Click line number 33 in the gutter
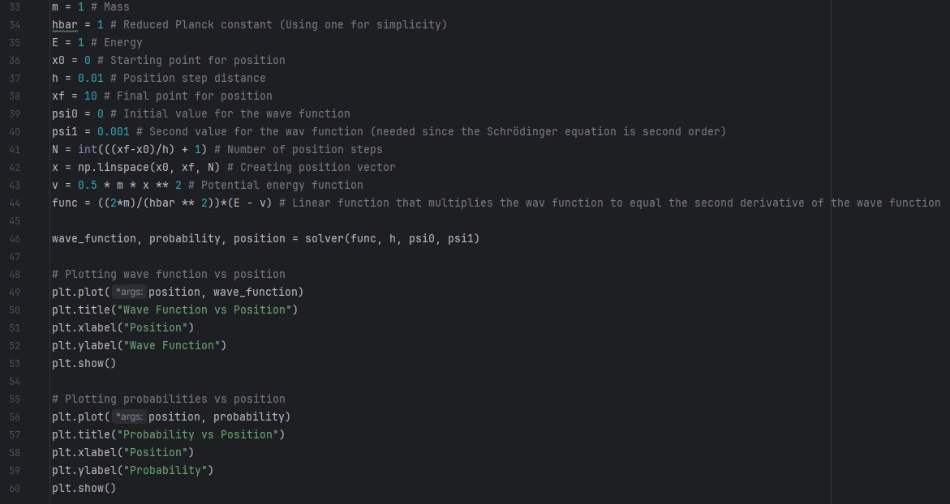Screen dimensions: 950x504 [x=15, y=6]
